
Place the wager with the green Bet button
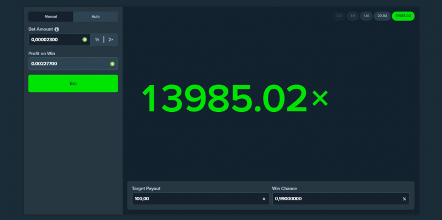tap(73, 83)
